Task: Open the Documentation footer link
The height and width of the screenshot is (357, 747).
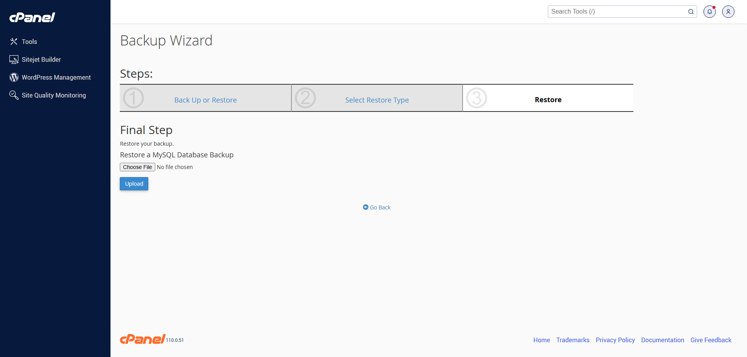Action: point(662,340)
